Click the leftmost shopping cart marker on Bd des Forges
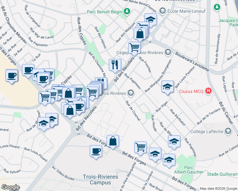 (45, 98)
